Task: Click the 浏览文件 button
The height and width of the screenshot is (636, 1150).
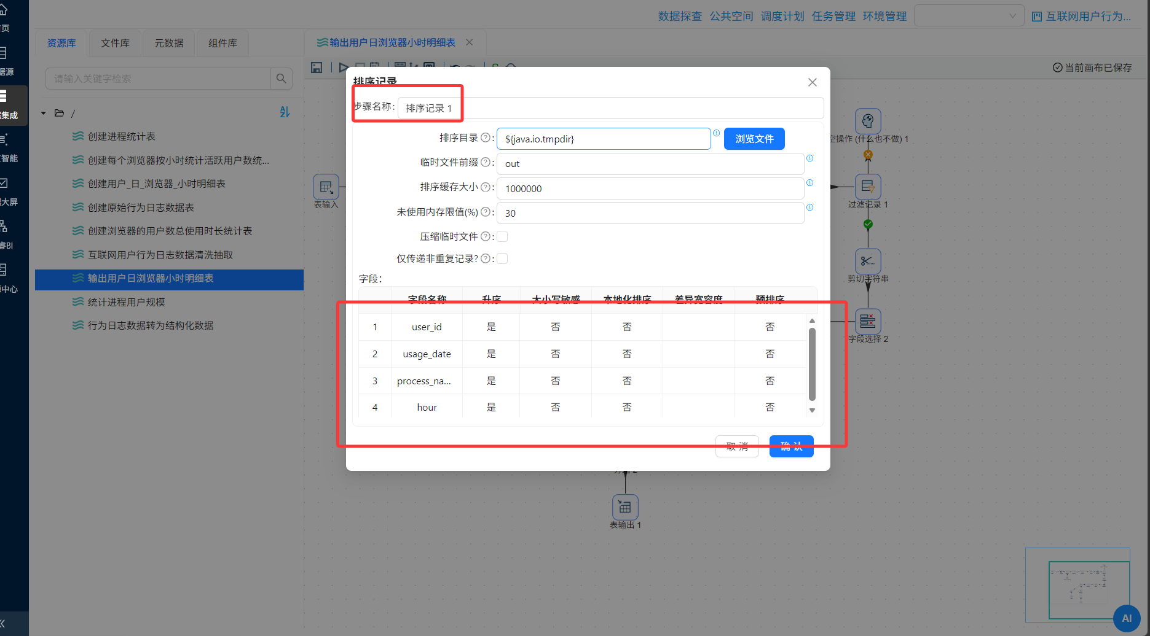Action: 754,139
